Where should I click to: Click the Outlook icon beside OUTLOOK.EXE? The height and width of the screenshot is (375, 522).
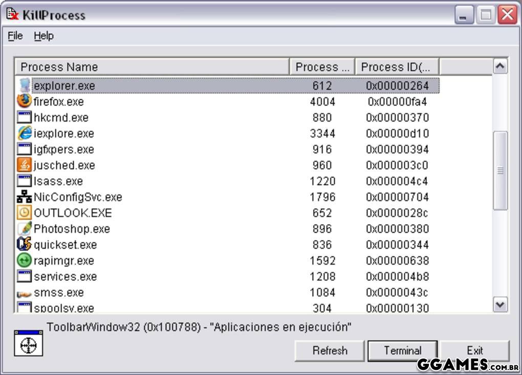click(x=24, y=212)
